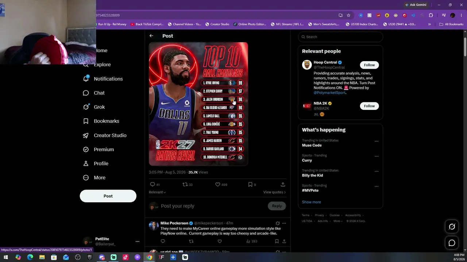The width and height of the screenshot is (467, 262).
Task: Open Creator Studio in the sidebar
Action: (x=105, y=135)
